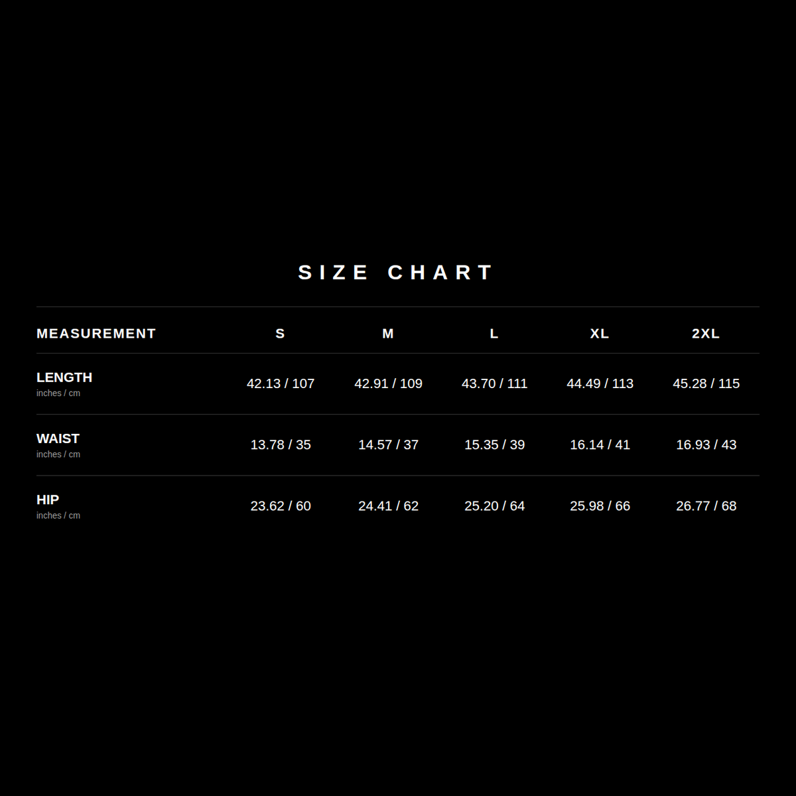
Task: Click the 2XL size column header
Action: coord(706,334)
